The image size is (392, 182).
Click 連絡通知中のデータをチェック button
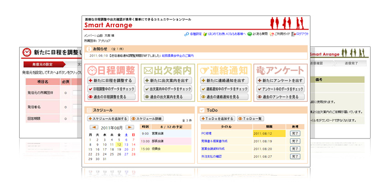point(224,89)
